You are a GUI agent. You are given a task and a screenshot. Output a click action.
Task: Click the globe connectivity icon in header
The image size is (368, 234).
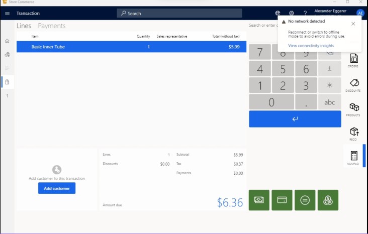[x=278, y=13]
